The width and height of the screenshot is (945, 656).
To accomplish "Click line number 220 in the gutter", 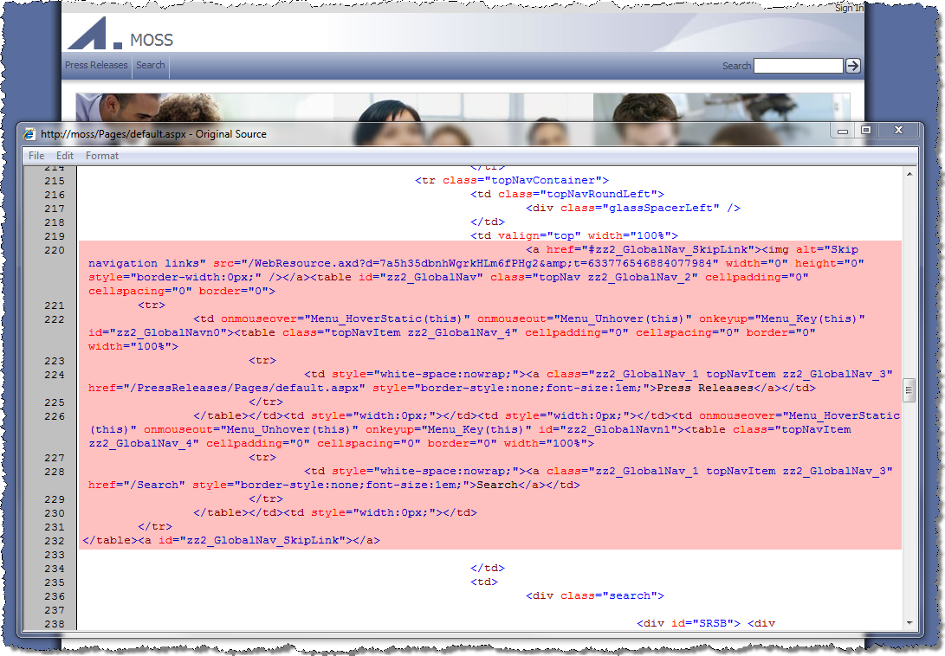I will (55, 250).
